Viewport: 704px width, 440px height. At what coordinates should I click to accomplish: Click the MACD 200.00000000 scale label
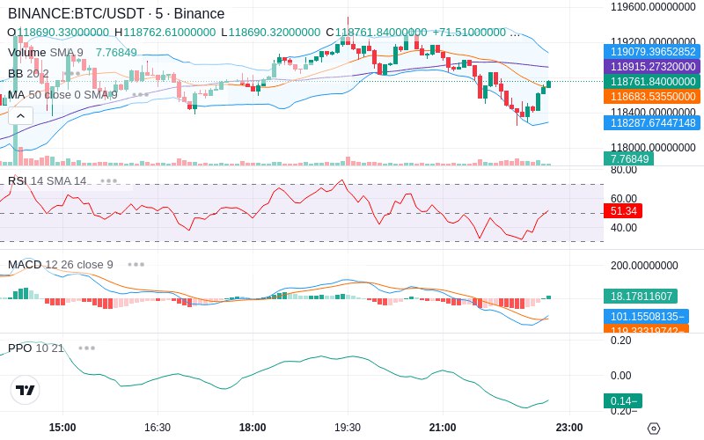(644, 266)
